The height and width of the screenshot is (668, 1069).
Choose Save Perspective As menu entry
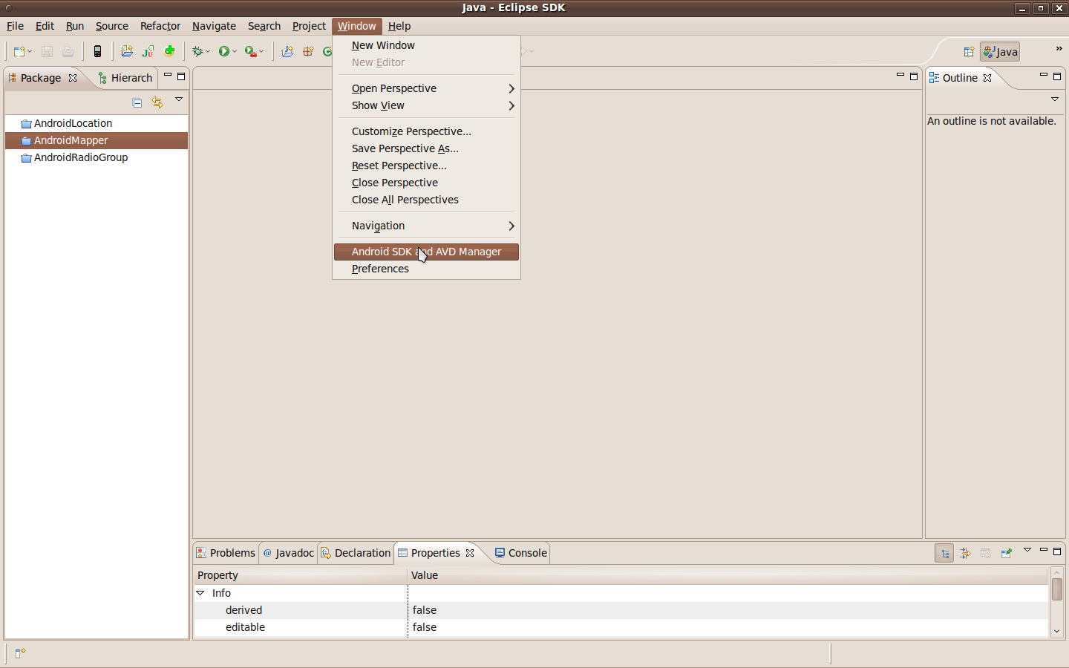(x=426, y=148)
